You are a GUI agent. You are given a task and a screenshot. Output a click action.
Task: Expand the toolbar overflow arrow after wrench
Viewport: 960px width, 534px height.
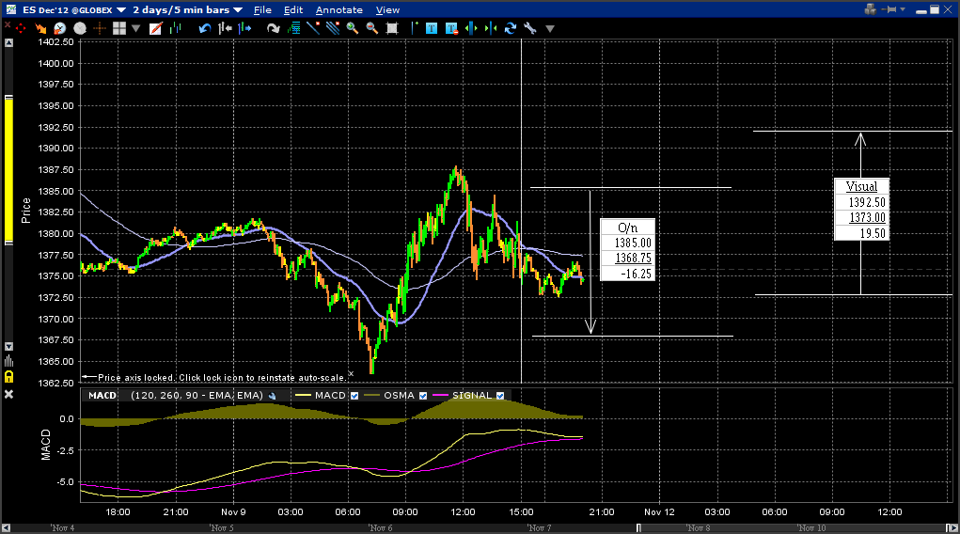pyautogui.click(x=550, y=28)
